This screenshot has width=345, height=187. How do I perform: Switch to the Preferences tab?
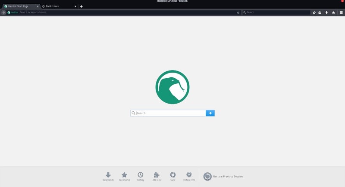(58, 6)
